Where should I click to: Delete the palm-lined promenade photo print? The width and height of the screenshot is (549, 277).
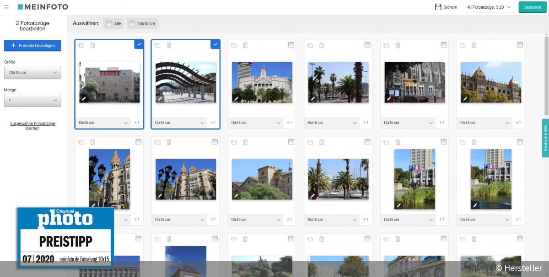(322, 45)
